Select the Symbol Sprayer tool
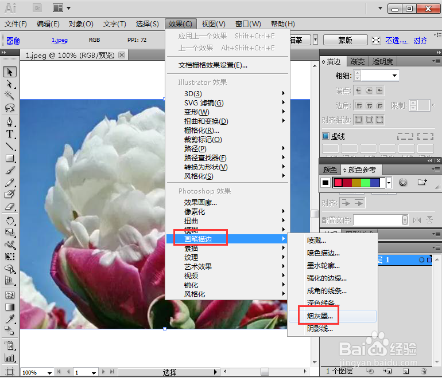The image size is (442, 378). point(10,345)
